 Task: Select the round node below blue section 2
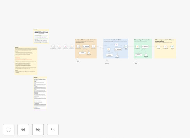(x=107, y=62)
